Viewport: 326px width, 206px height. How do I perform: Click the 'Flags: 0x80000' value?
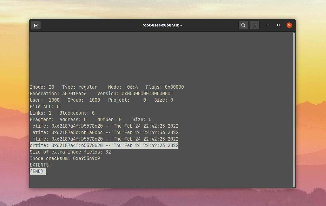coord(165,87)
